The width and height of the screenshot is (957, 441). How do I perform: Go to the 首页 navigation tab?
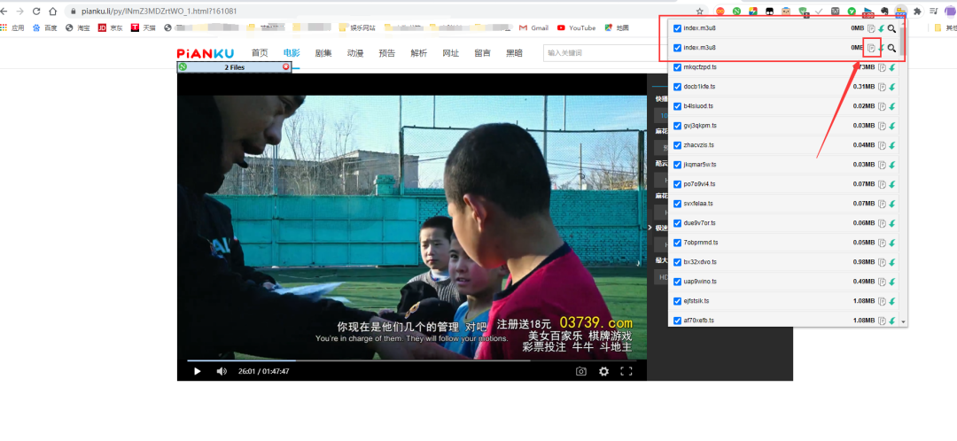click(x=259, y=53)
